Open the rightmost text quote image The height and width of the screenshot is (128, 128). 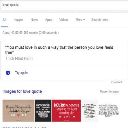pyautogui.click(x=108, y=111)
